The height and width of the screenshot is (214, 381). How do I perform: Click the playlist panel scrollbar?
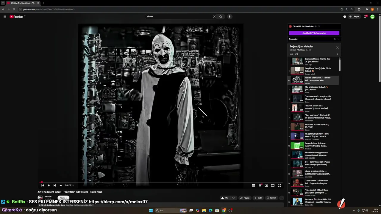point(340,65)
